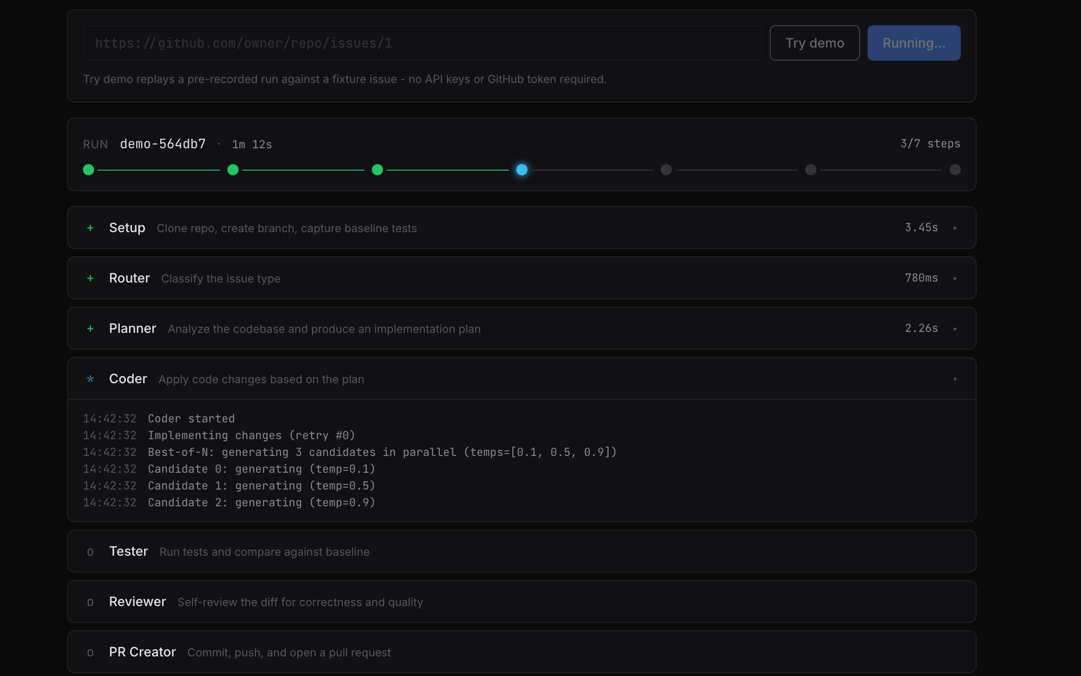This screenshot has height=676, width=1081.
Task: Open the Setup step title
Action: point(127,228)
